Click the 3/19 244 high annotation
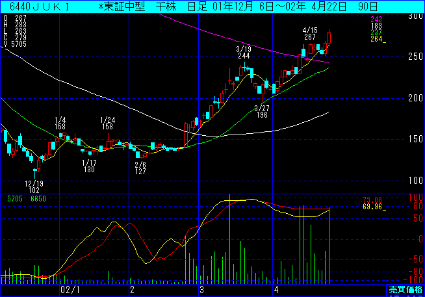425x297 pixels. point(244,53)
